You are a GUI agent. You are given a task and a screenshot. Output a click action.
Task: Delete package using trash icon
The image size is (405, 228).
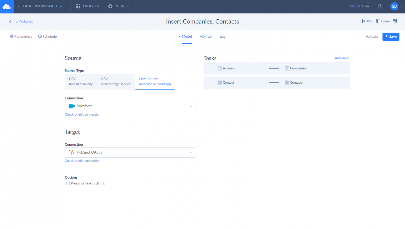tap(395, 21)
